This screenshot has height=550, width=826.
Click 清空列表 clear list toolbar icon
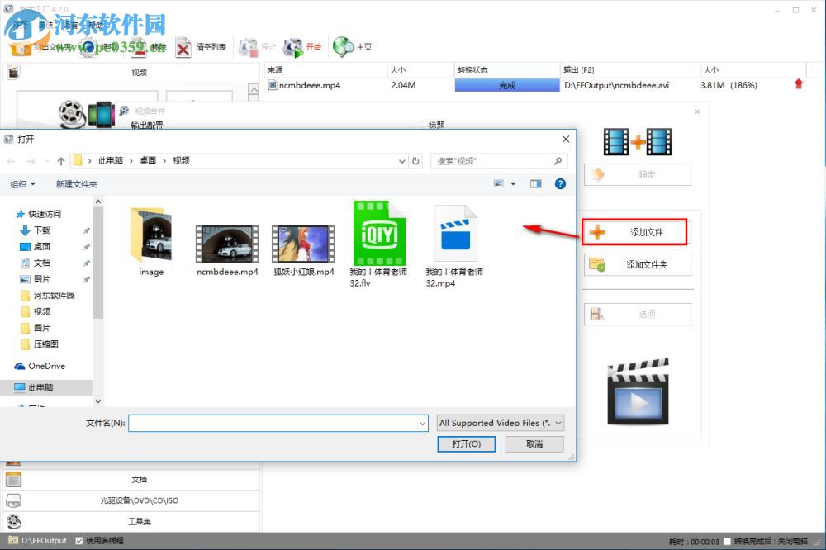[x=183, y=49]
